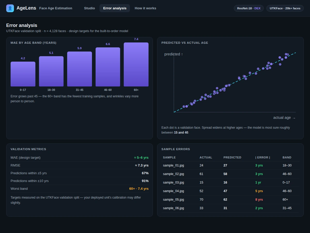Click the Worst band metric row
310x233 pixels.
tap(80, 189)
